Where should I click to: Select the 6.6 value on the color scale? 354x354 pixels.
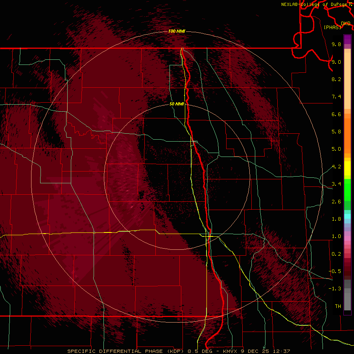tap(336, 114)
